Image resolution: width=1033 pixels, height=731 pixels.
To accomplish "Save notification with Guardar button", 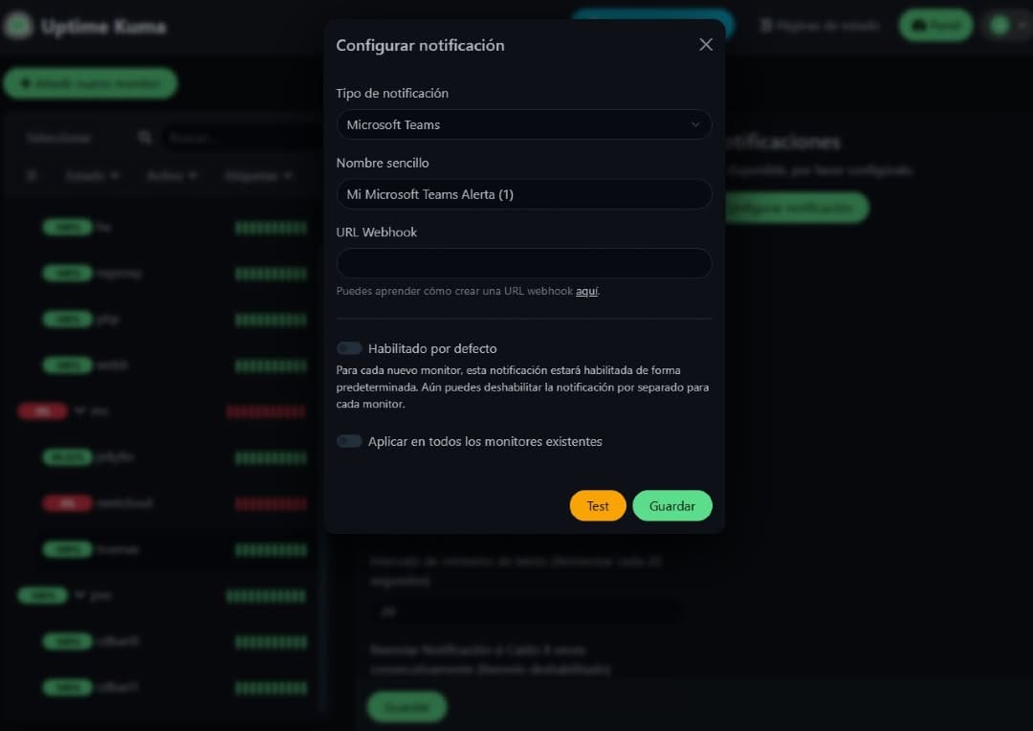I will tap(672, 506).
